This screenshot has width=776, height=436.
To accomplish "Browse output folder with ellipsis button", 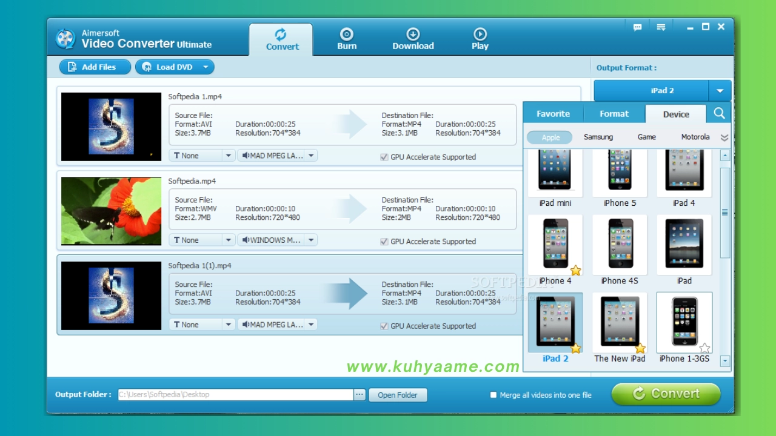I will click(360, 395).
